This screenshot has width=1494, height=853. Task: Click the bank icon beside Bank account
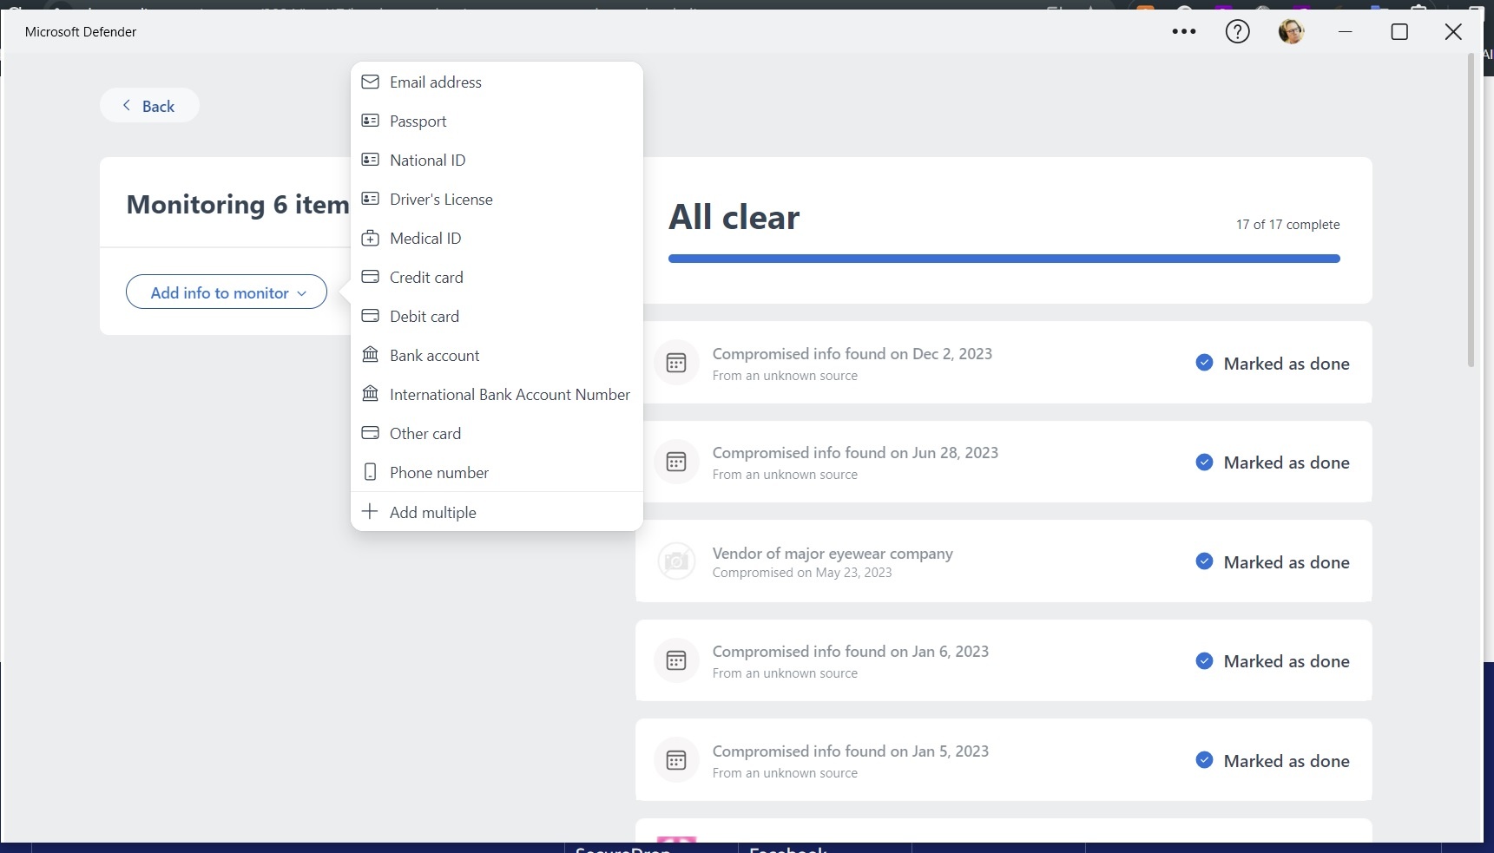[x=370, y=354]
